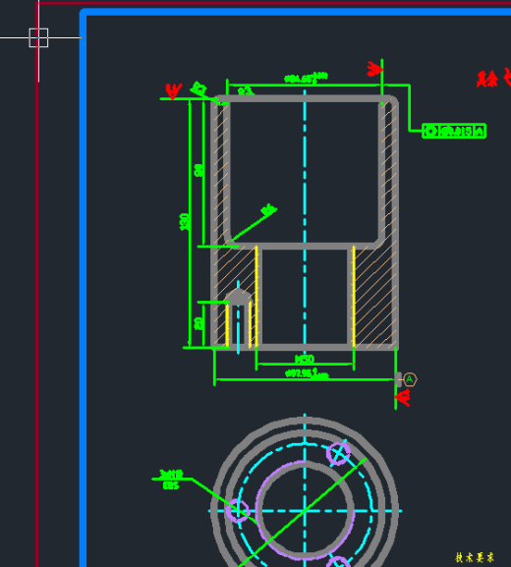Pick the left purple bolt hole circle in plan view

[x=238, y=511]
